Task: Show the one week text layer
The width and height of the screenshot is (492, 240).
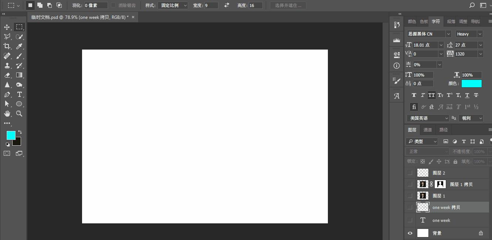Action: coord(410,220)
